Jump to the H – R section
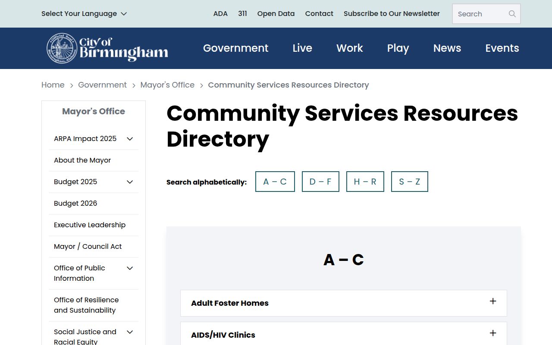The image size is (552, 345). [365, 182]
